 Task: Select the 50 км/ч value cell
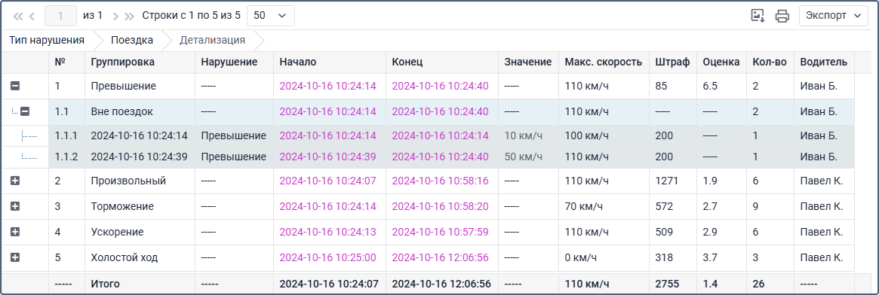click(528, 157)
